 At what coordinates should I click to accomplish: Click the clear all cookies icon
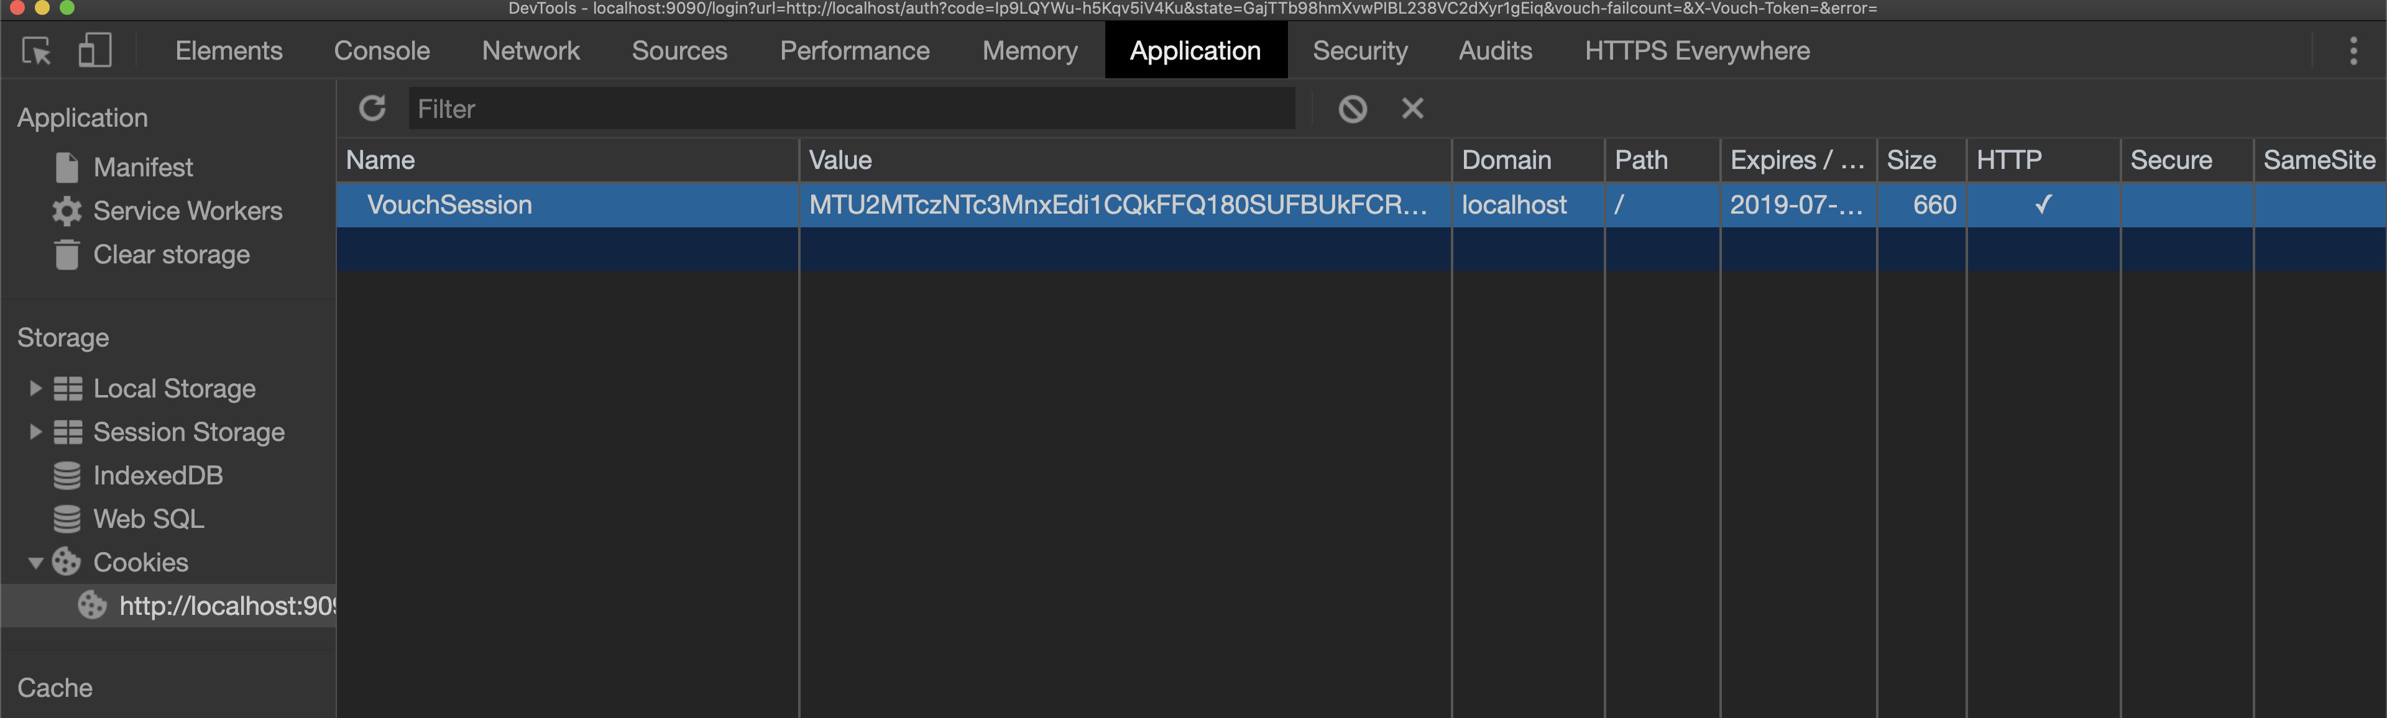[1353, 109]
